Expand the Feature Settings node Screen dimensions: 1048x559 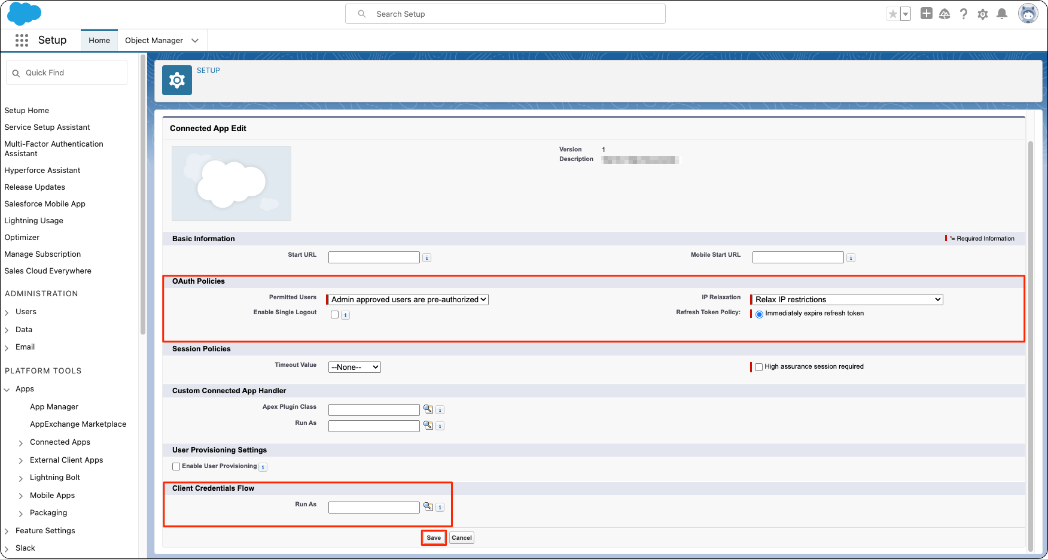(x=7, y=531)
